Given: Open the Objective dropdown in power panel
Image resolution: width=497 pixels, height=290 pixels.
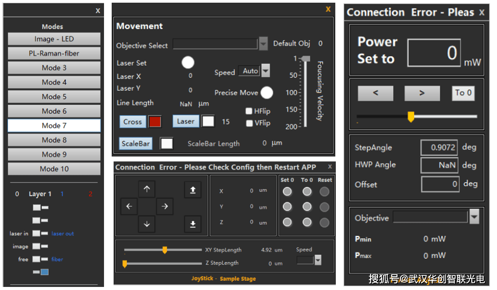Looking at the screenshot, I should [474, 217].
